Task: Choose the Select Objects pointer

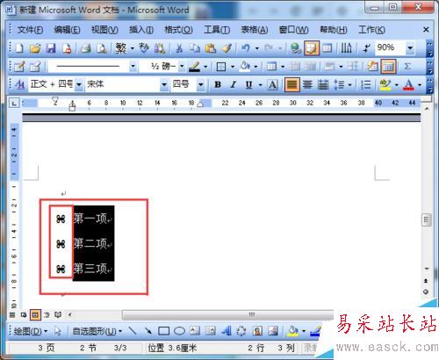Action: click(x=58, y=331)
